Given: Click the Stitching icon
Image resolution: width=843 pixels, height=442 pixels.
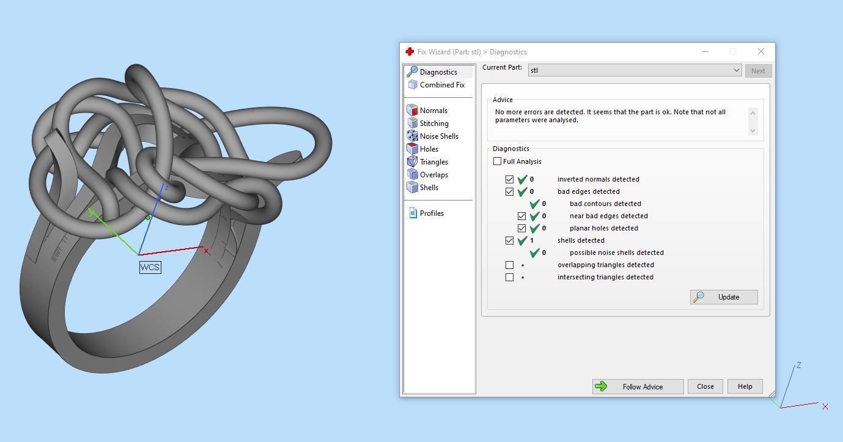Looking at the screenshot, I should (x=413, y=123).
